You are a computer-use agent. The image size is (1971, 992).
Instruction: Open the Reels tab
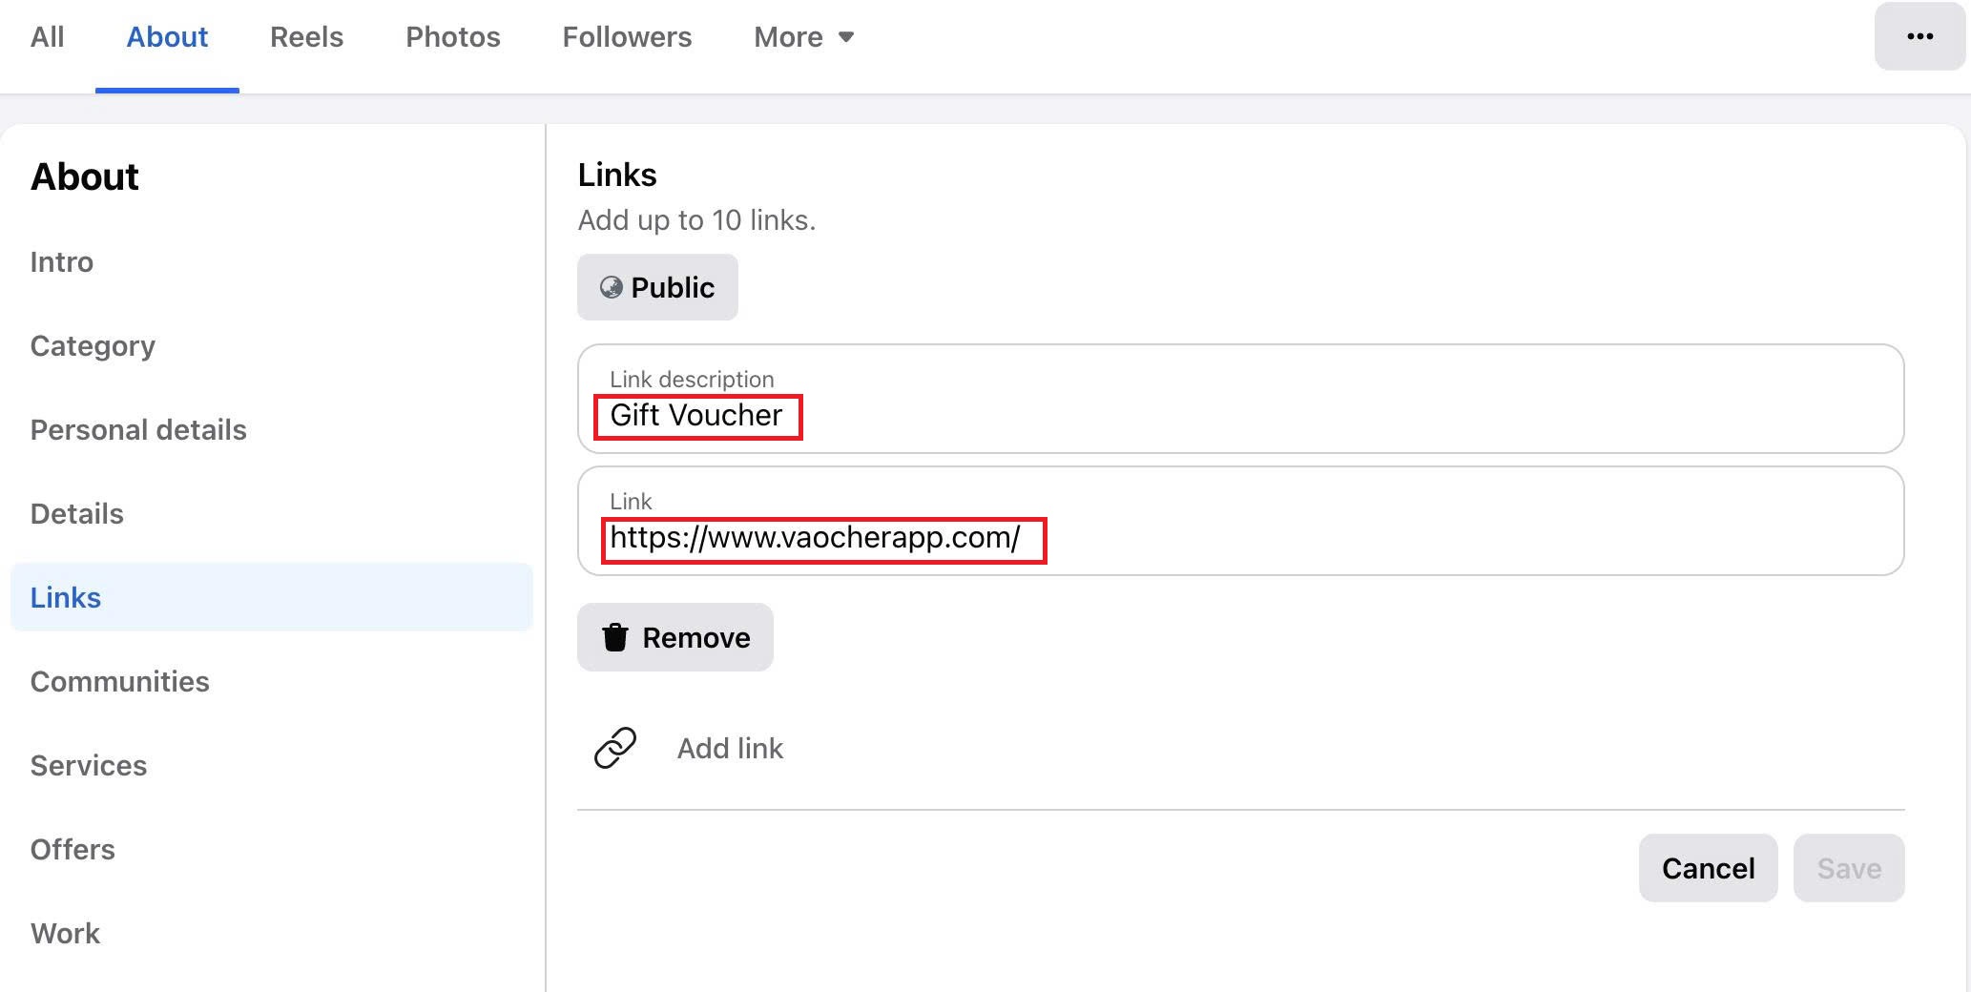pos(306,37)
